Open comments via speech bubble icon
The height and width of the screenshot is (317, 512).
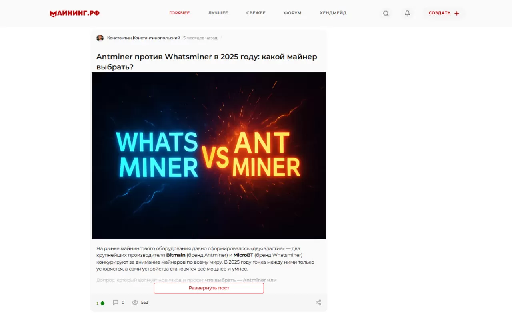coord(116,303)
